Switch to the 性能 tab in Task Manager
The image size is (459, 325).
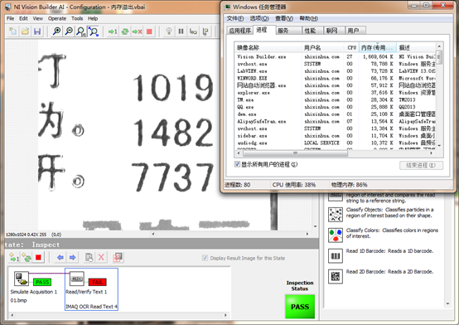(312, 31)
